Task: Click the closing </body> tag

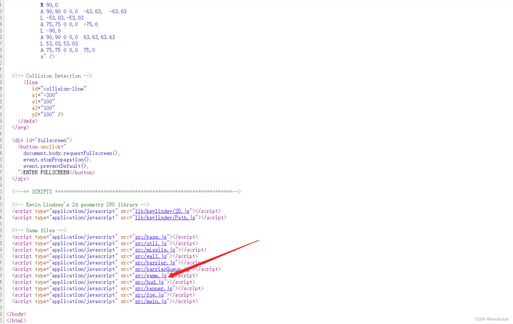Action: pyautogui.click(x=16, y=314)
